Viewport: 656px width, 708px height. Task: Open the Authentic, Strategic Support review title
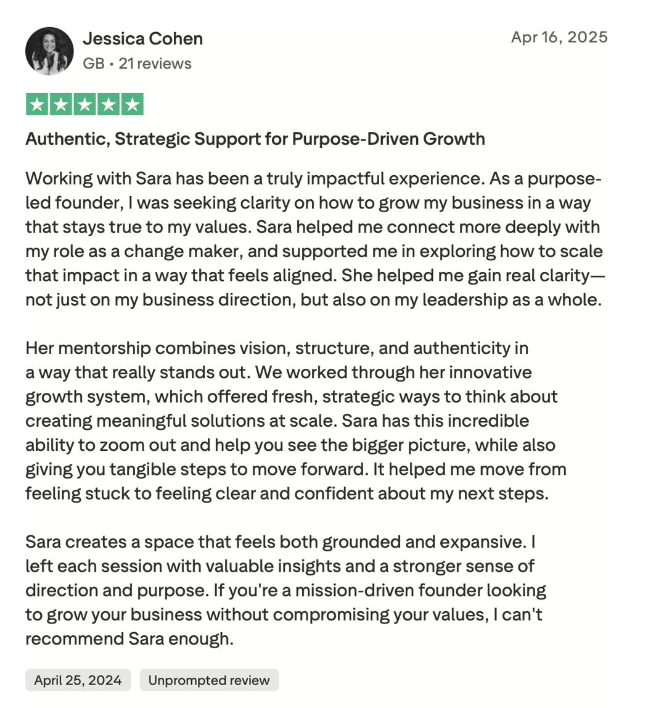pos(255,139)
